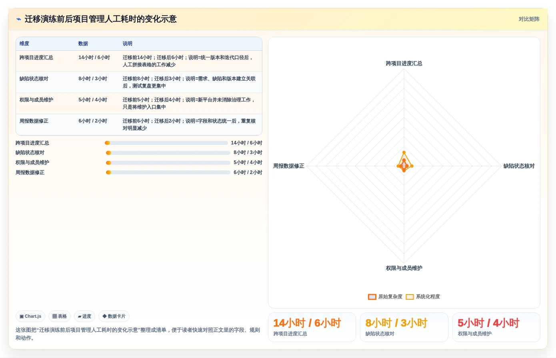Screen dimensions: 556x358
Task: Click radar axis label 跨项目进度汇总
Action: pos(404,63)
